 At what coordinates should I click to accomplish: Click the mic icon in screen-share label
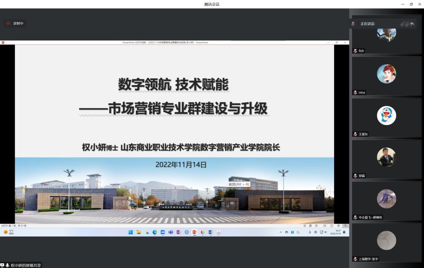(7, 265)
